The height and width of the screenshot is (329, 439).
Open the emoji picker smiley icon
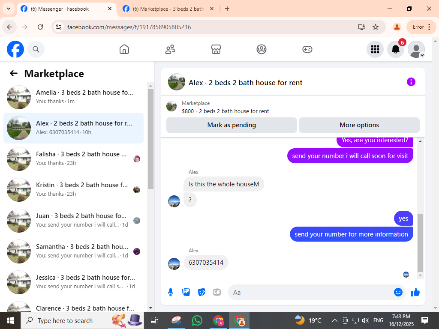coord(398,292)
